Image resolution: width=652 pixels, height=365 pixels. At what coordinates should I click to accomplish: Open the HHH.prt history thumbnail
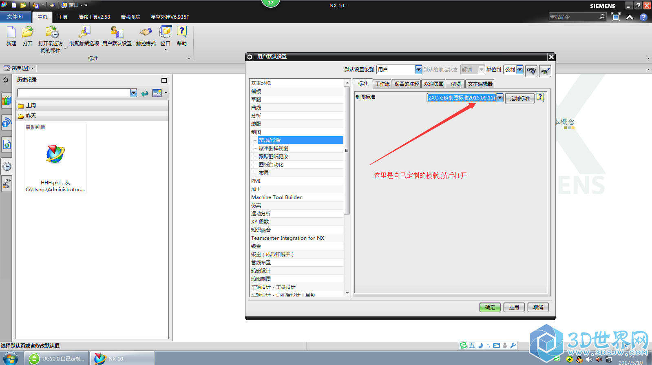pos(55,155)
